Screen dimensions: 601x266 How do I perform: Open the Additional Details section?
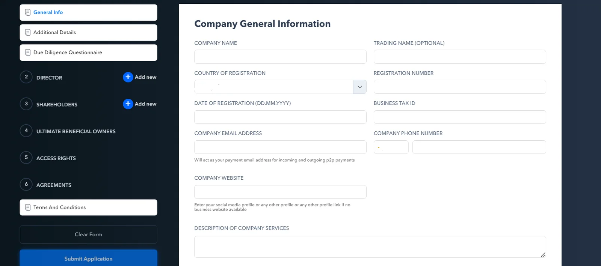88,33
